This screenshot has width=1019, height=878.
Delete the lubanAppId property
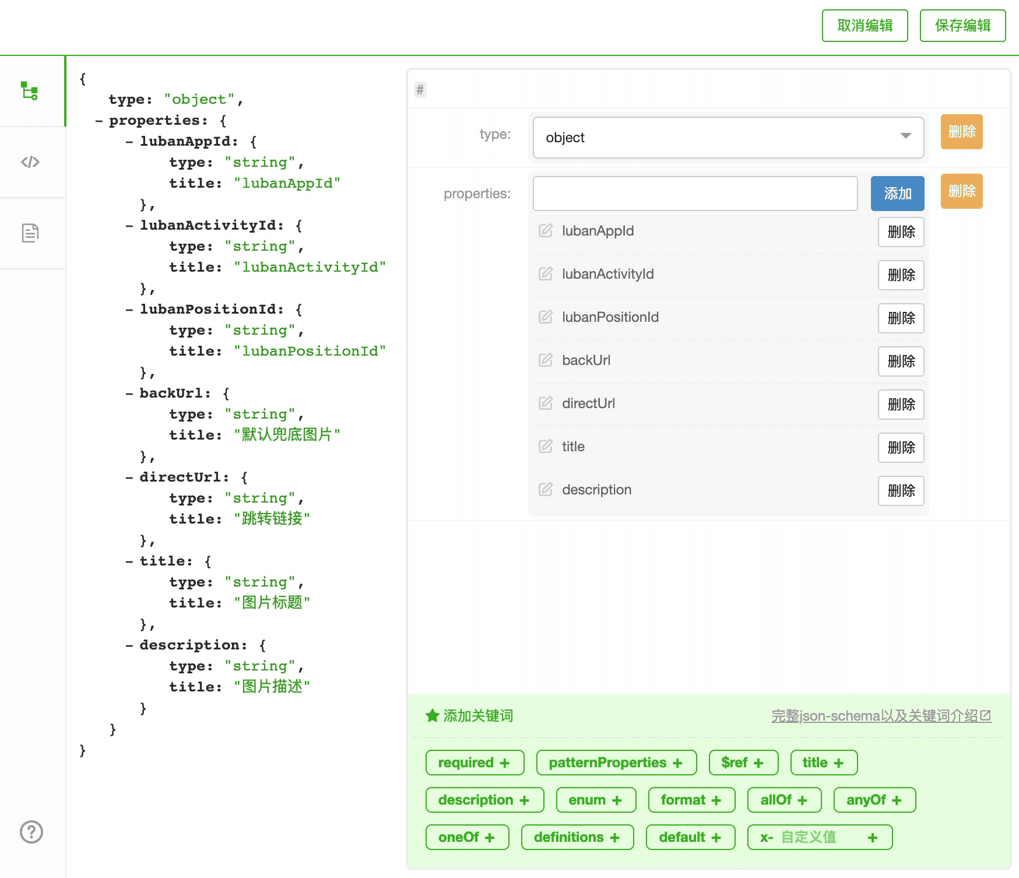point(901,232)
